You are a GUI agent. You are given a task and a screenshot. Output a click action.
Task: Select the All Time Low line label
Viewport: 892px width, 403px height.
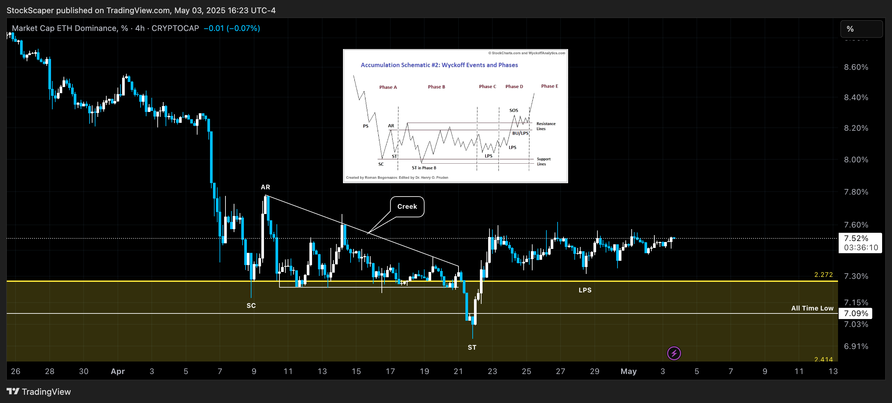pos(812,308)
